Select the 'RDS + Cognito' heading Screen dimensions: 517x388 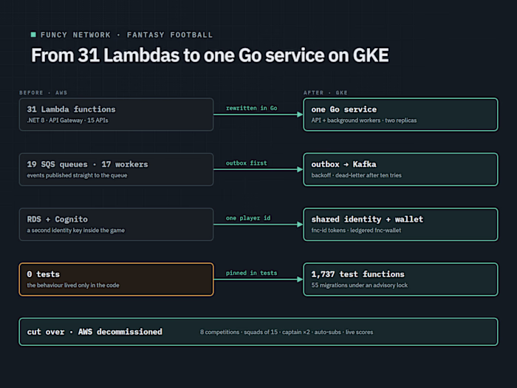point(58,219)
